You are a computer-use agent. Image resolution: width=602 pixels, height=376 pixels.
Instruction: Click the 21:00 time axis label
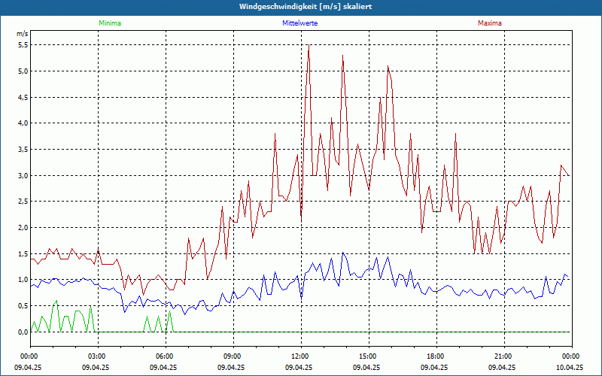503,356
